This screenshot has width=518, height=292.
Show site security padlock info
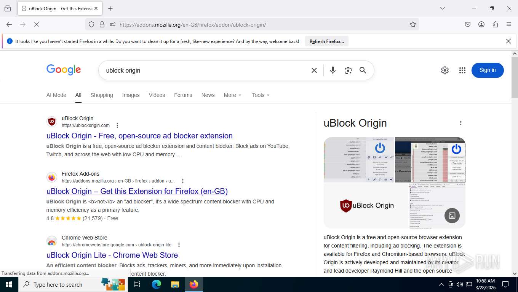(102, 24)
